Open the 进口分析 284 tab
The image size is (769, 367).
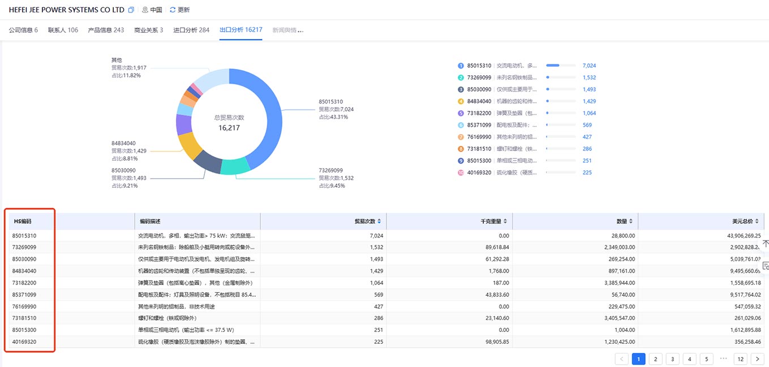[191, 30]
